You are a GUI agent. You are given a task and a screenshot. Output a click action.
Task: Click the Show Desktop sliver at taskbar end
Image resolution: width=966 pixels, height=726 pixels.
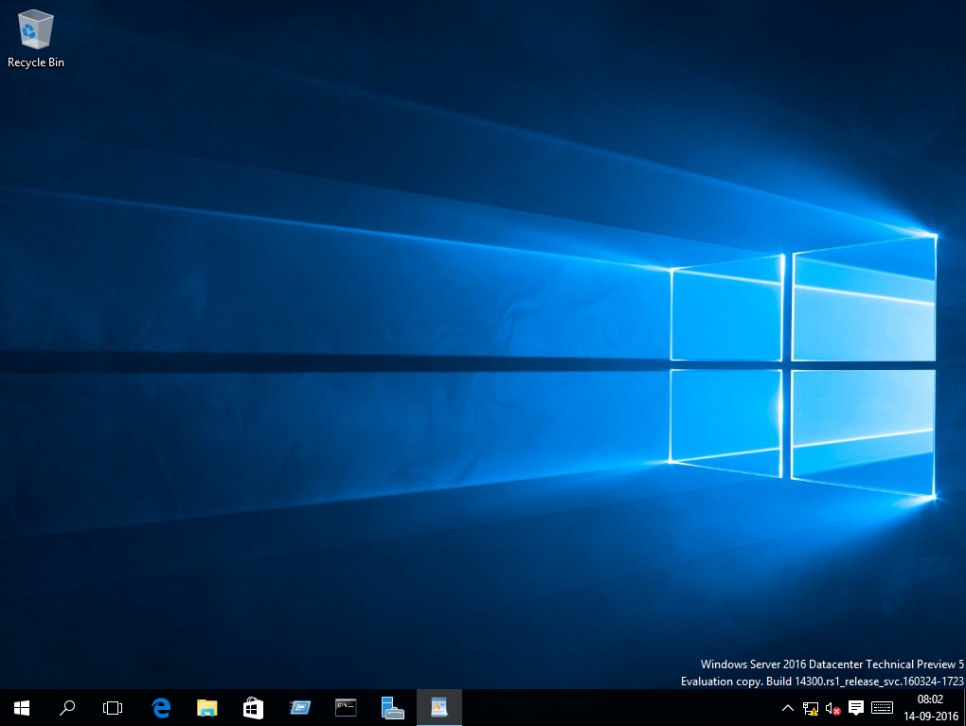click(964, 708)
